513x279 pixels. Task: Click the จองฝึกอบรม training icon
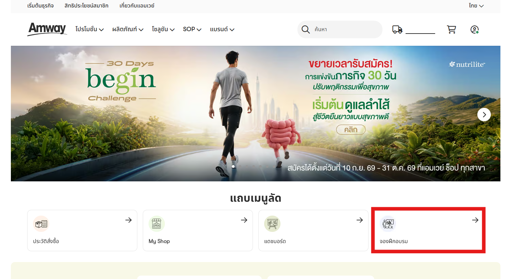[x=388, y=224]
